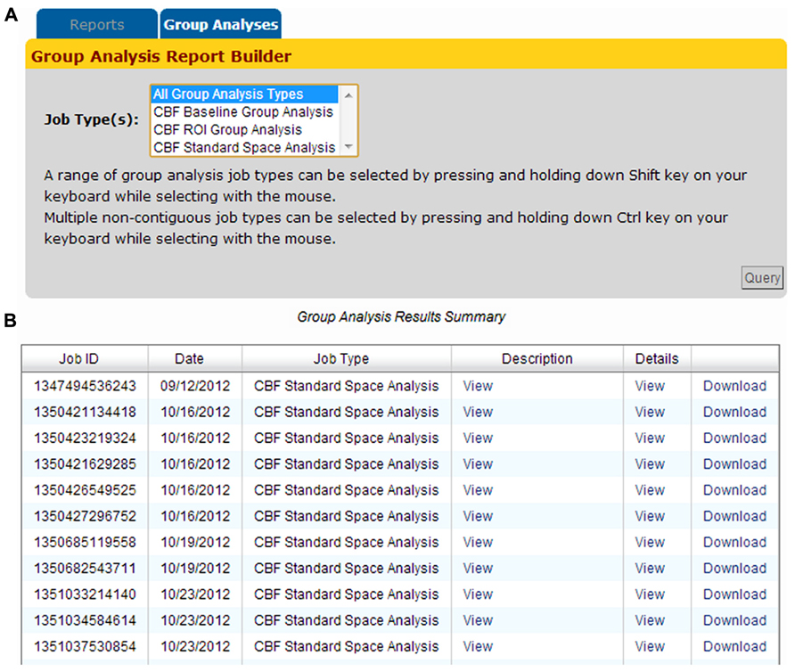795x672 pixels.
Task: Click date cell in job 1350682543711 row
Action: coord(195,568)
